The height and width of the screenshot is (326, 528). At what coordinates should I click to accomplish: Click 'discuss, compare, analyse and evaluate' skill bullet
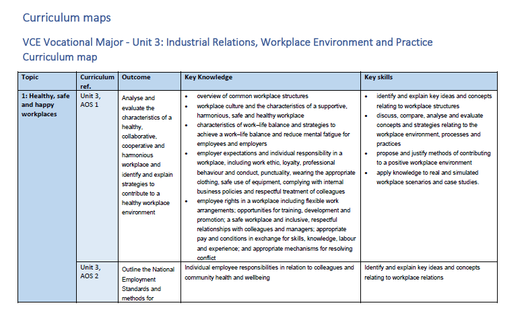point(430,130)
